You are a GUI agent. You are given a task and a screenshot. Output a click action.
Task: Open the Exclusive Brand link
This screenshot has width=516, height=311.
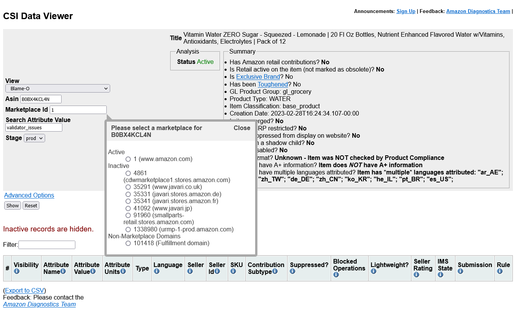click(x=258, y=77)
